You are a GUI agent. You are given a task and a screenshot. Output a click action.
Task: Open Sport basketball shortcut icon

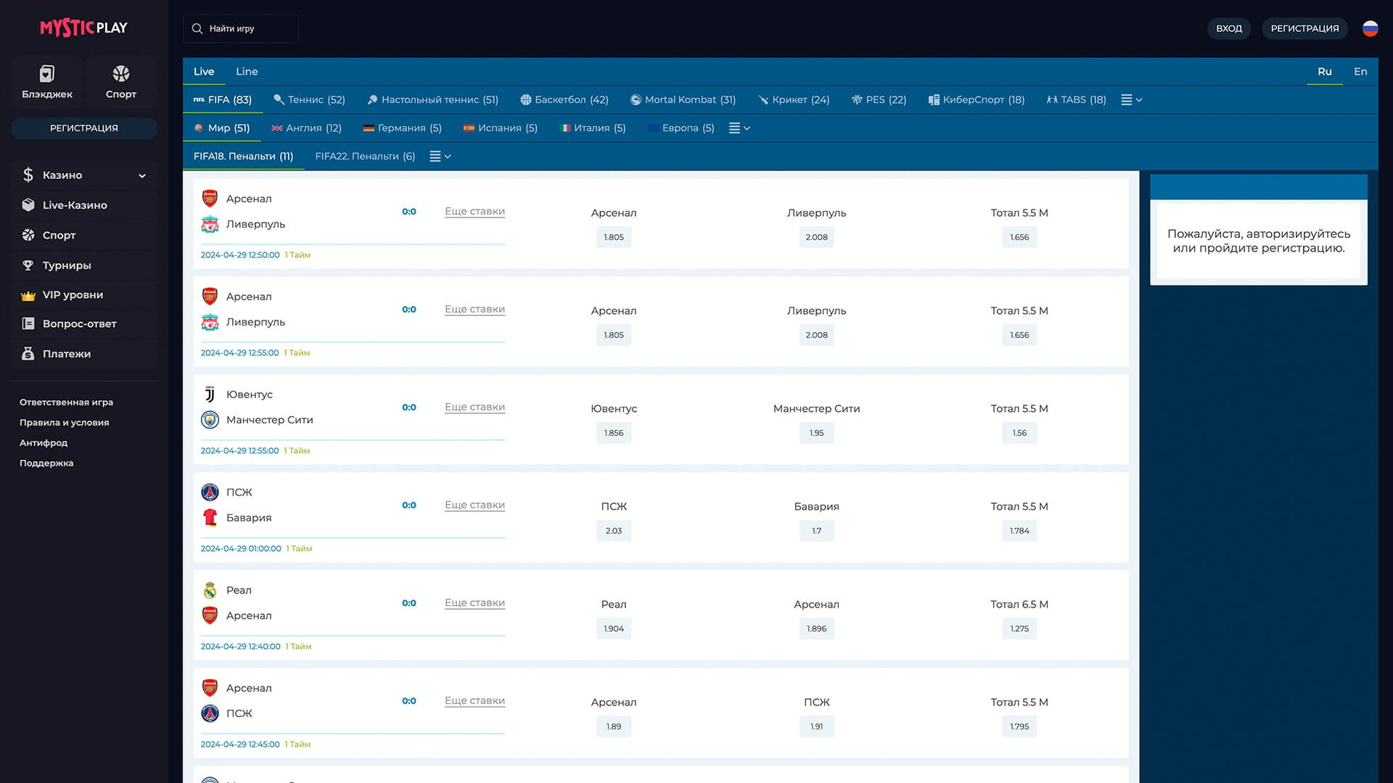point(121,73)
